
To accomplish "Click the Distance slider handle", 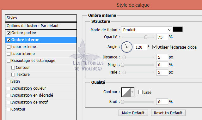I will [x=124, y=57].
